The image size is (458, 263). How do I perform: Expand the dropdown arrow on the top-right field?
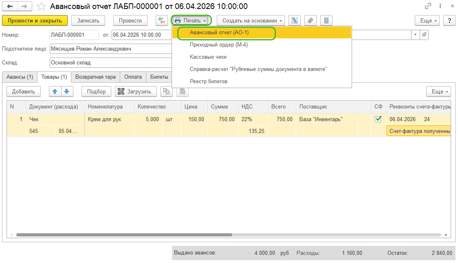[415, 35]
